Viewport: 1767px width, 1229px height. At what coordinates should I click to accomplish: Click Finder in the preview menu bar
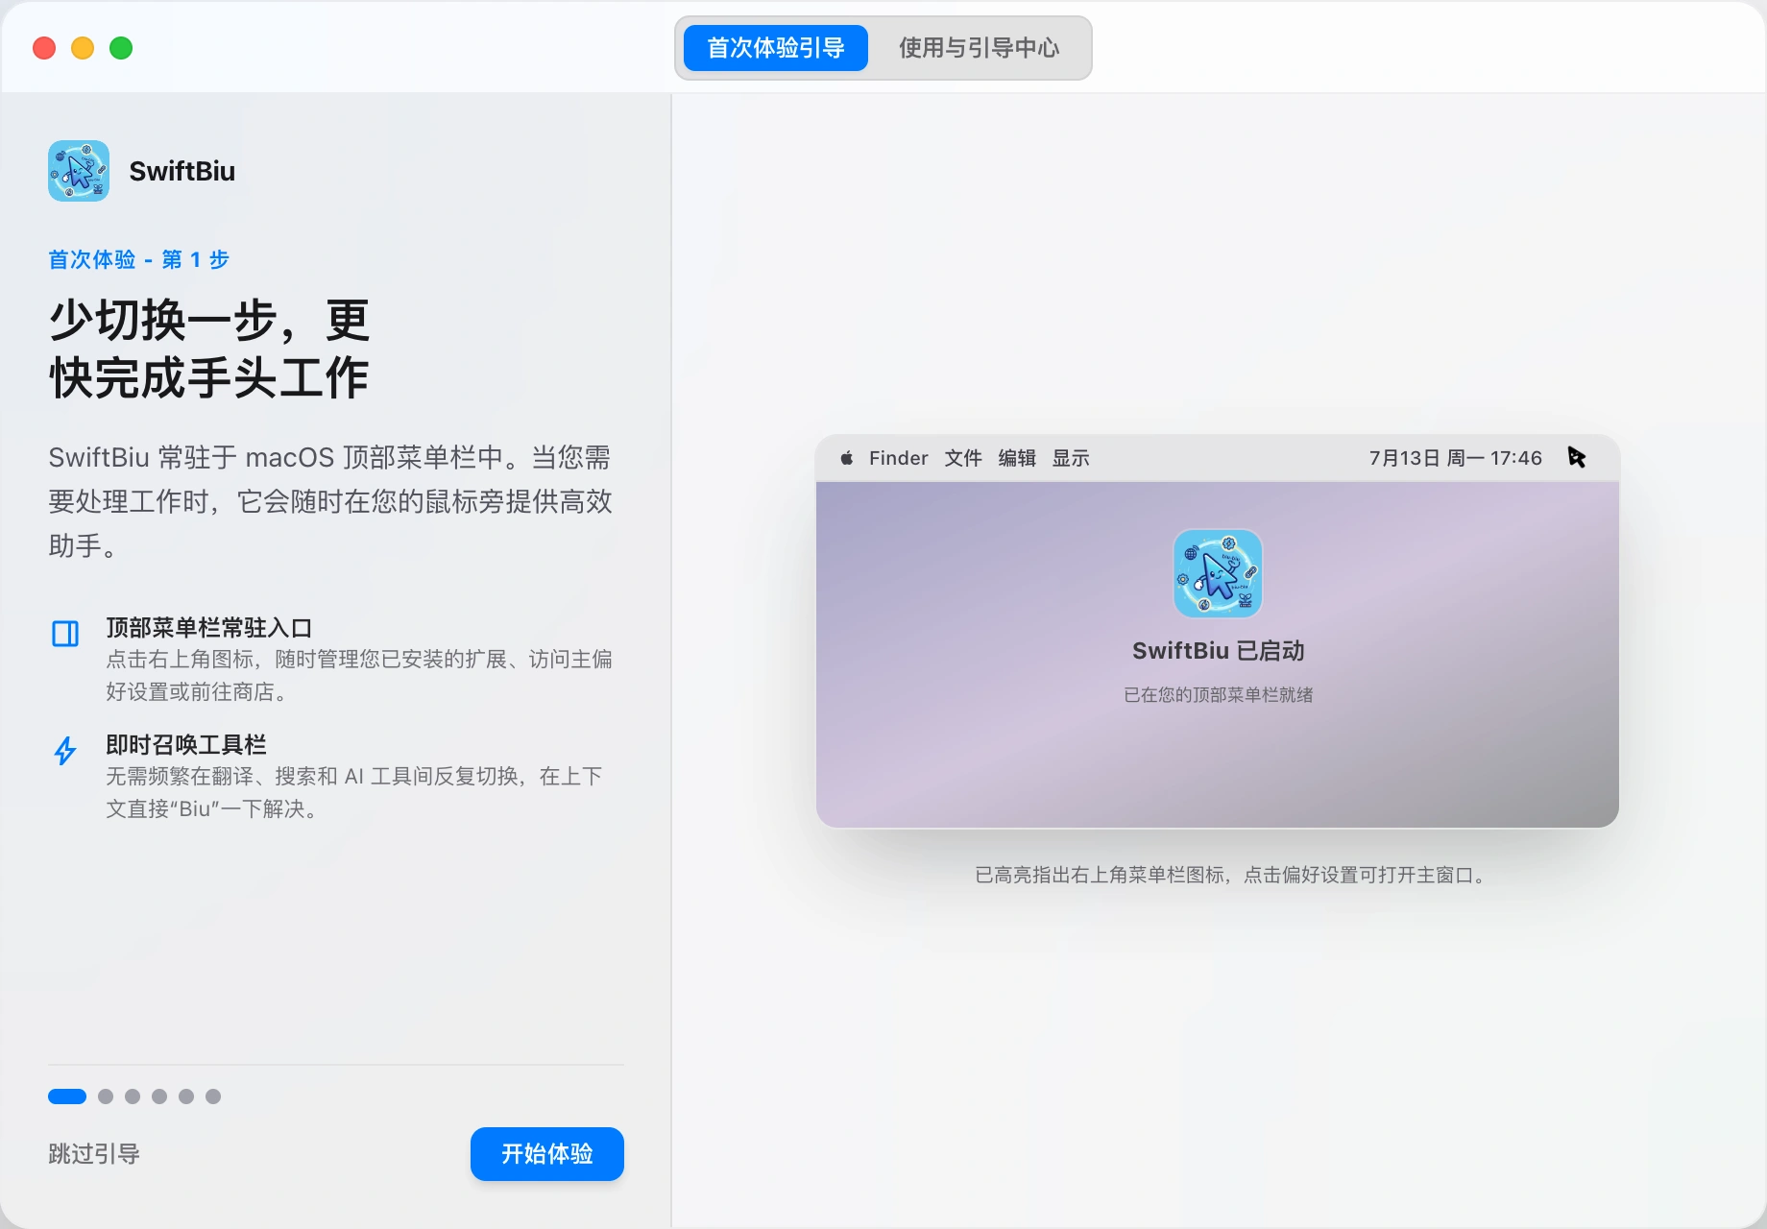[x=899, y=458]
